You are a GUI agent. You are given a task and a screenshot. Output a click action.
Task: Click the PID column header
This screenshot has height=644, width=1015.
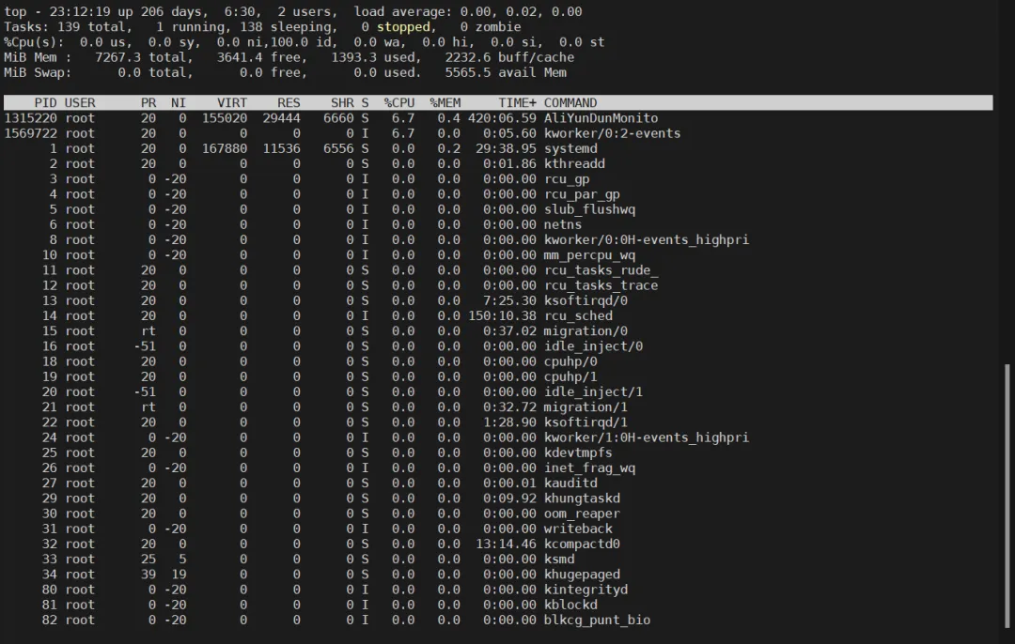[45, 103]
